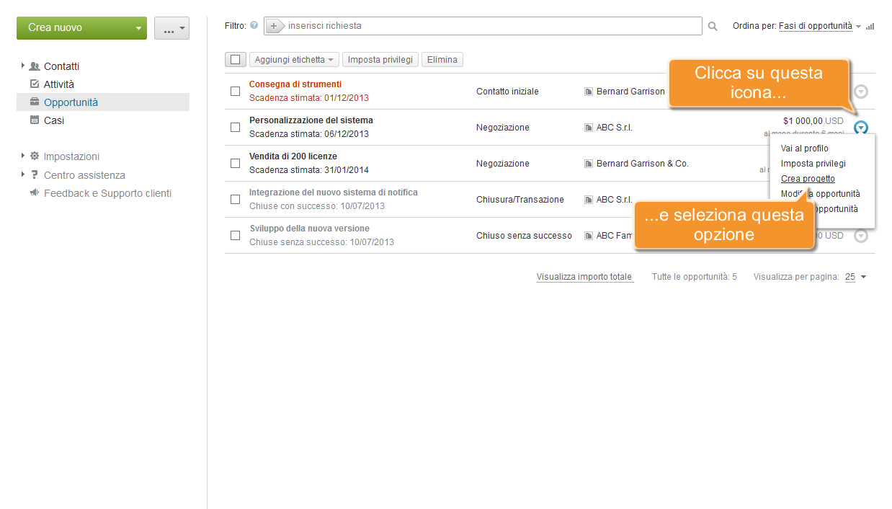Check the Vendita di 200 licenze checkbox
Screen dimensions: 892x509
click(235, 164)
